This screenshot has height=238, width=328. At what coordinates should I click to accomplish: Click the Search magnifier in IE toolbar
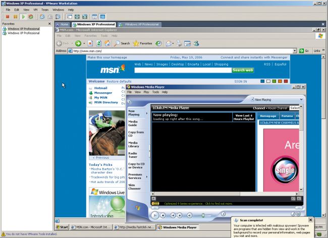click(x=117, y=43)
